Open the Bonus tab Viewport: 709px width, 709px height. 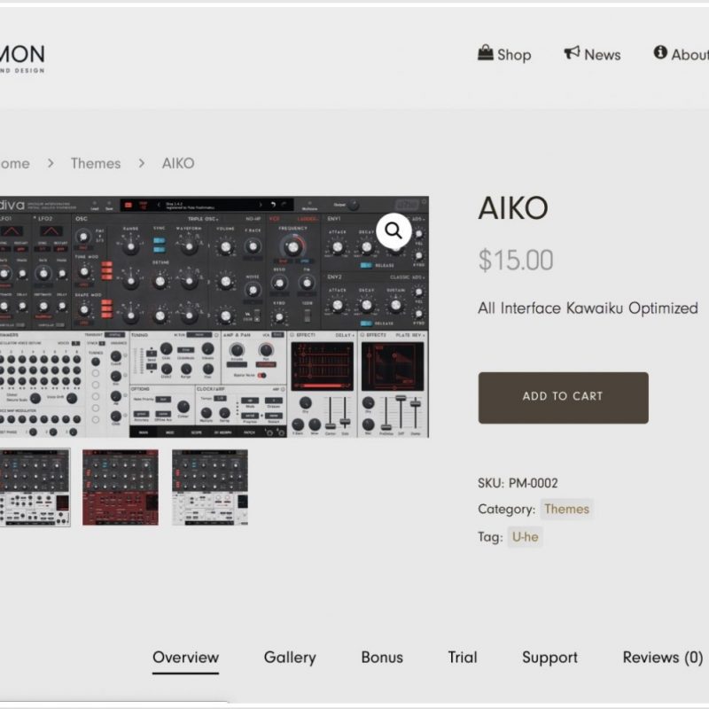(x=382, y=658)
